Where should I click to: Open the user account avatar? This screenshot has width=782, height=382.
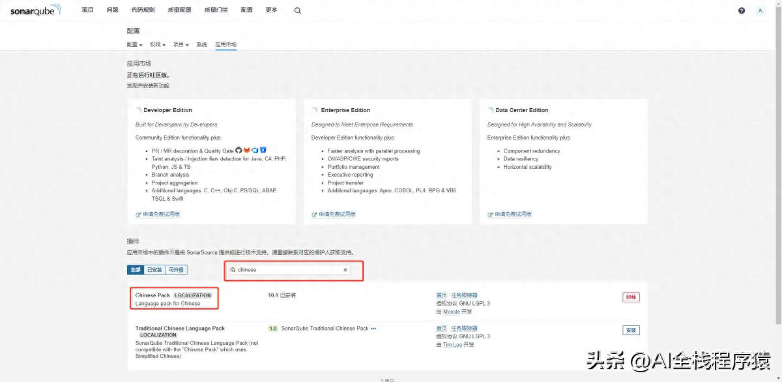coord(760,10)
